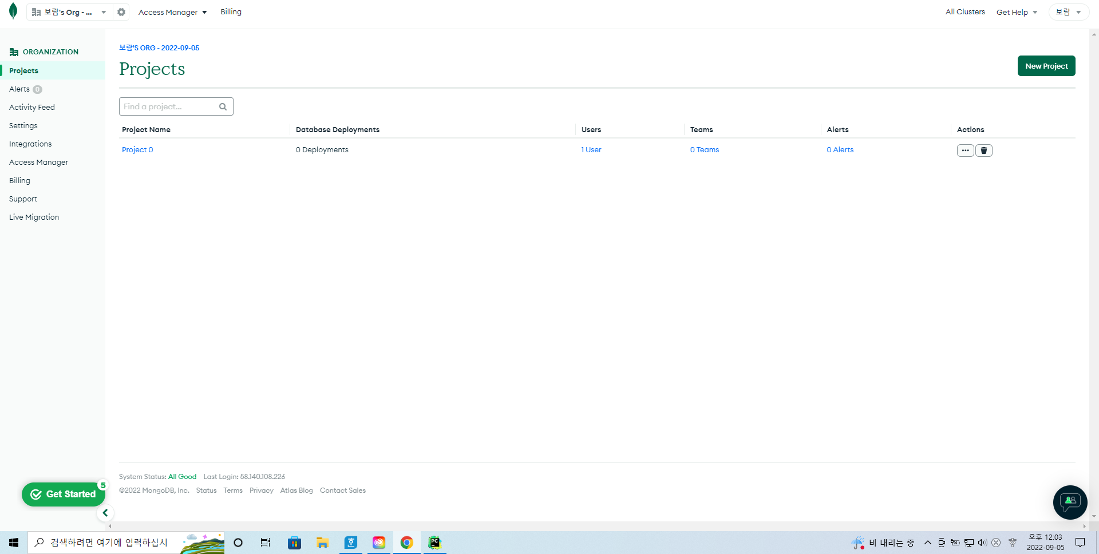
Task: Open File Explorer from taskbar
Action: point(322,543)
